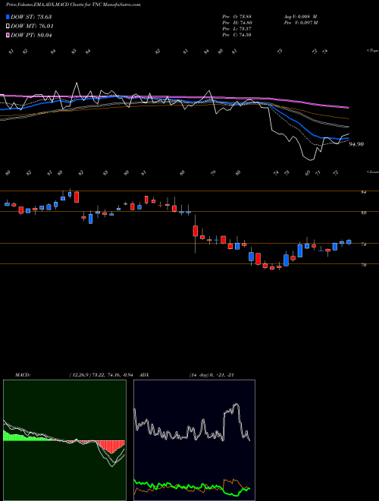Image resolution: width=379 pixels, height=501 pixels.
Task: Select the 'DOW MT: 76.01' legend text
Action: (32, 27)
